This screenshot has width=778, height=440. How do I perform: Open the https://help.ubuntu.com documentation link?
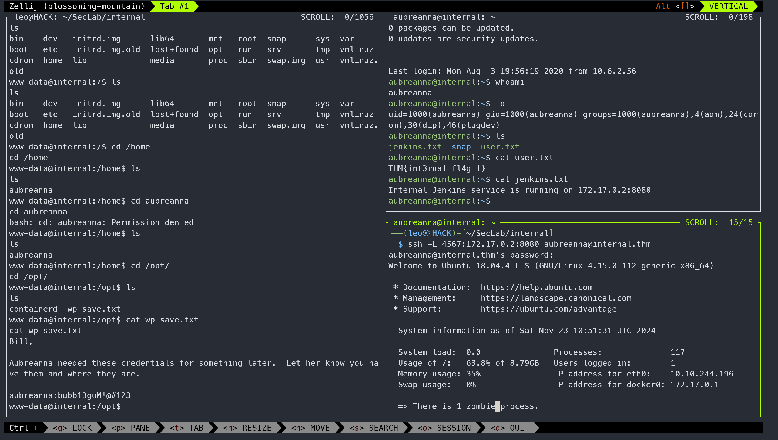click(x=536, y=287)
